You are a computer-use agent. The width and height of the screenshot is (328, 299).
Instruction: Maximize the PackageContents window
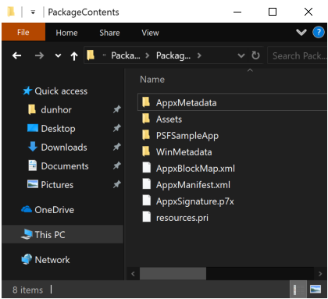(273, 12)
